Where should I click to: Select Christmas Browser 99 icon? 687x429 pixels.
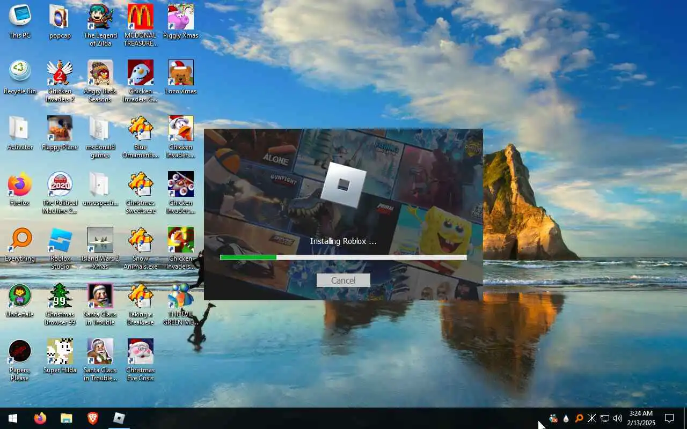[x=60, y=304]
